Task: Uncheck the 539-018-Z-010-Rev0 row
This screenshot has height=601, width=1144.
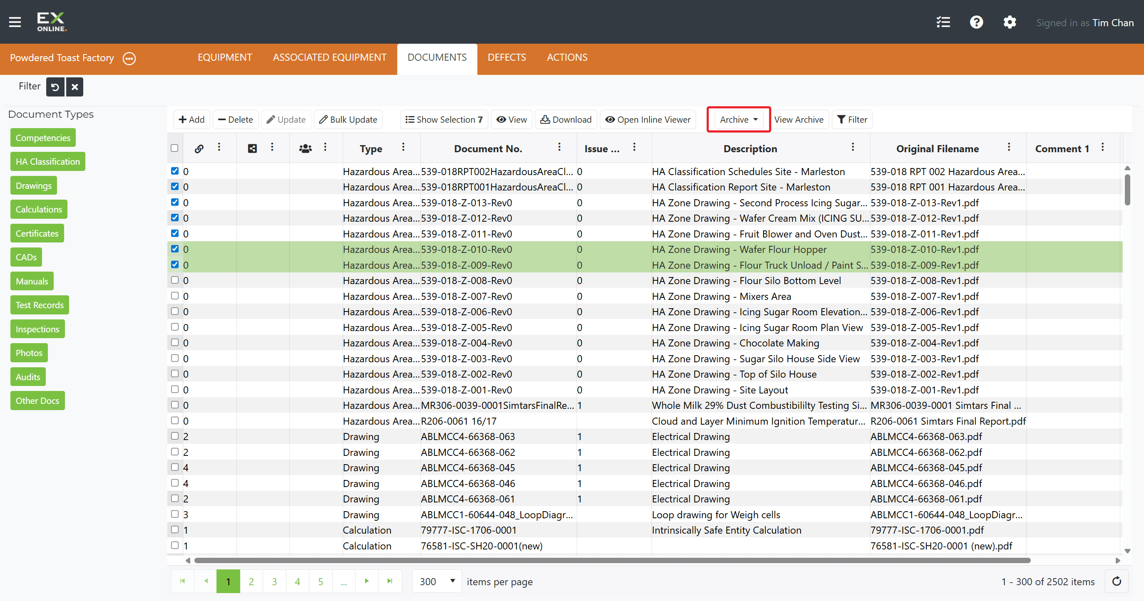Action: tap(174, 249)
